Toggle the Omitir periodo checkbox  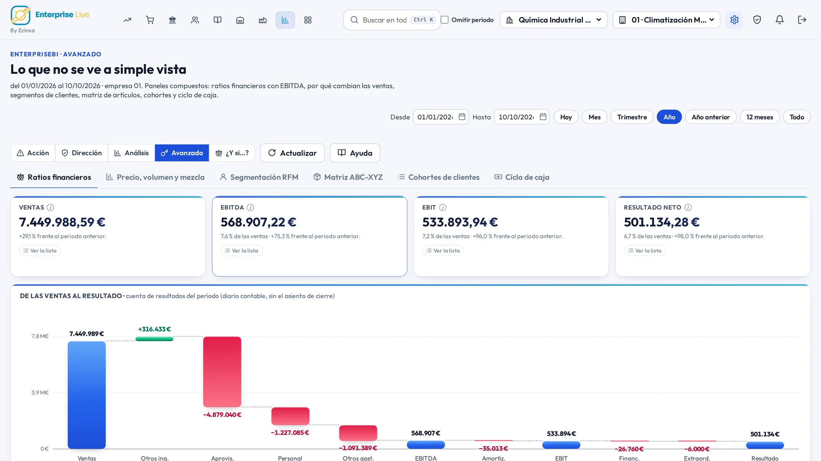pyautogui.click(x=445, y=20)
